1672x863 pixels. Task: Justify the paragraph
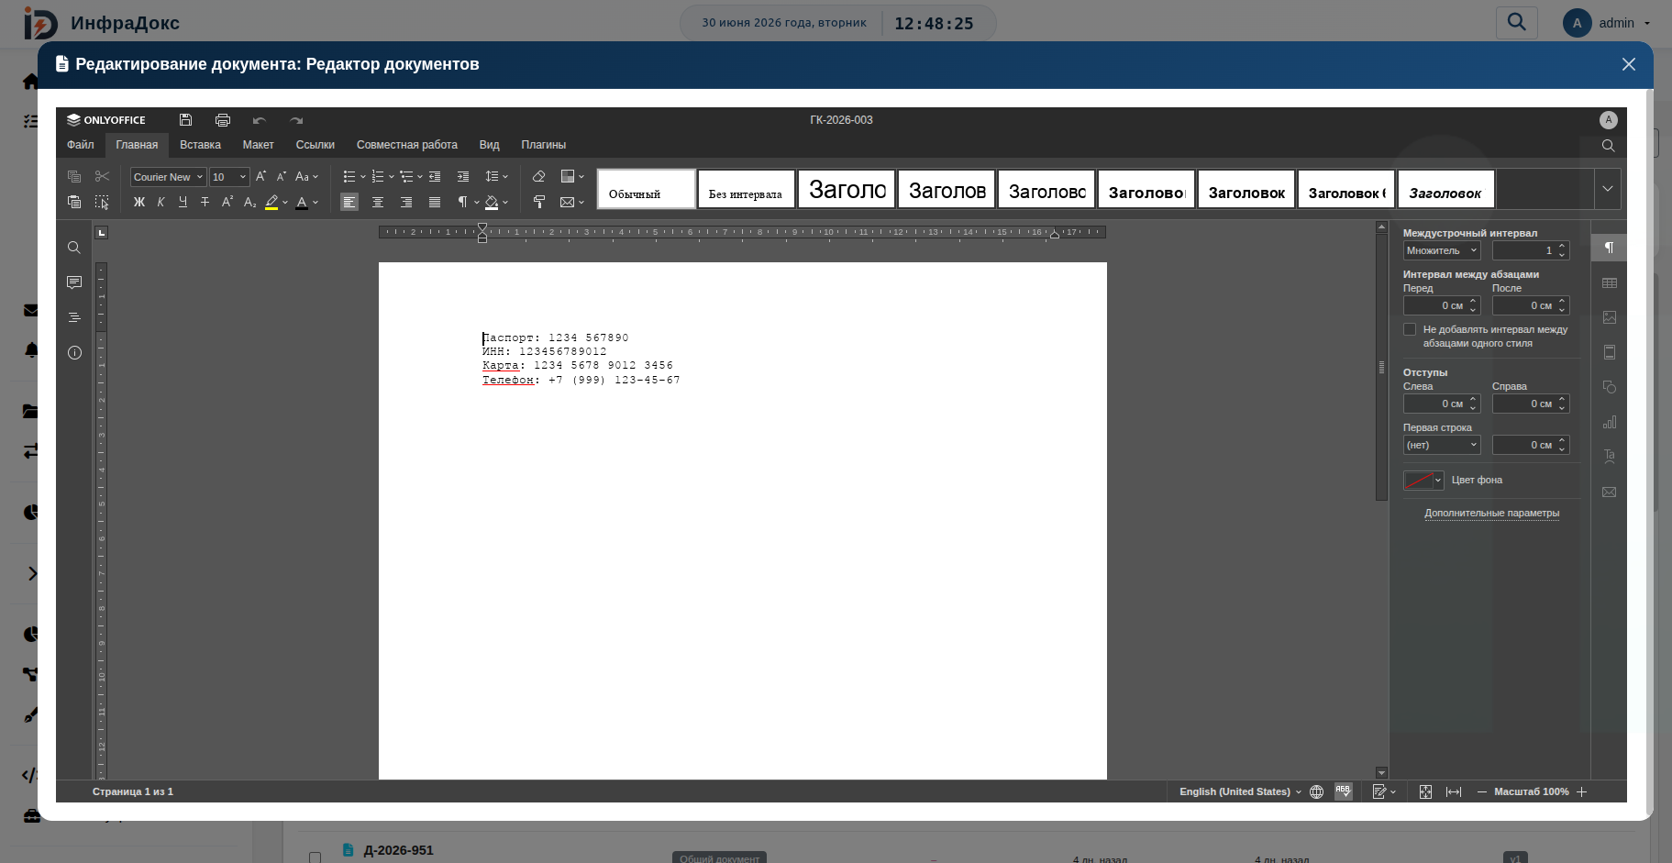435,202
